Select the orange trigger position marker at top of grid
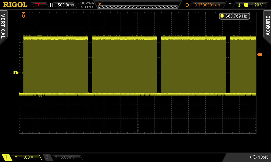Screen dimensions: 271x162 23,16
